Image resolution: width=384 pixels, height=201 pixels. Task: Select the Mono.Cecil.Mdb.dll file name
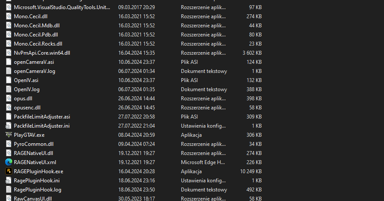37,25
